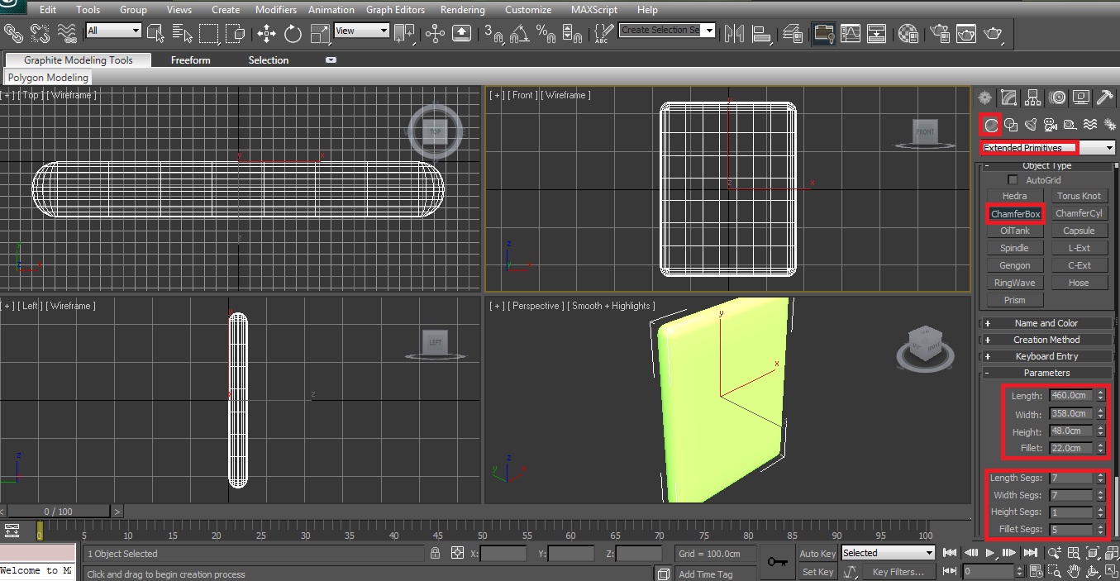1120x581 pixels.
Task: Select the Move tool in the toolbar
Action: (266, 33)
